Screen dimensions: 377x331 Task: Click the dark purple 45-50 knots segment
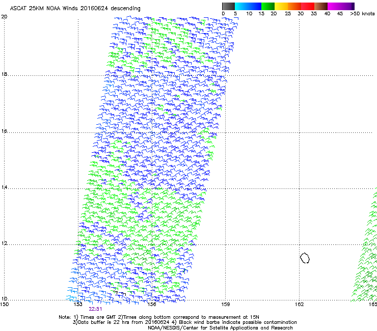point(347,6)
